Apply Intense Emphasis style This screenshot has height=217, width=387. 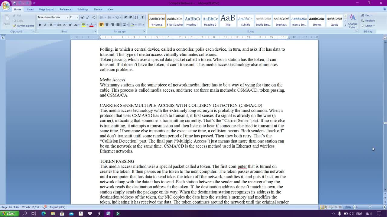(299, 20)
